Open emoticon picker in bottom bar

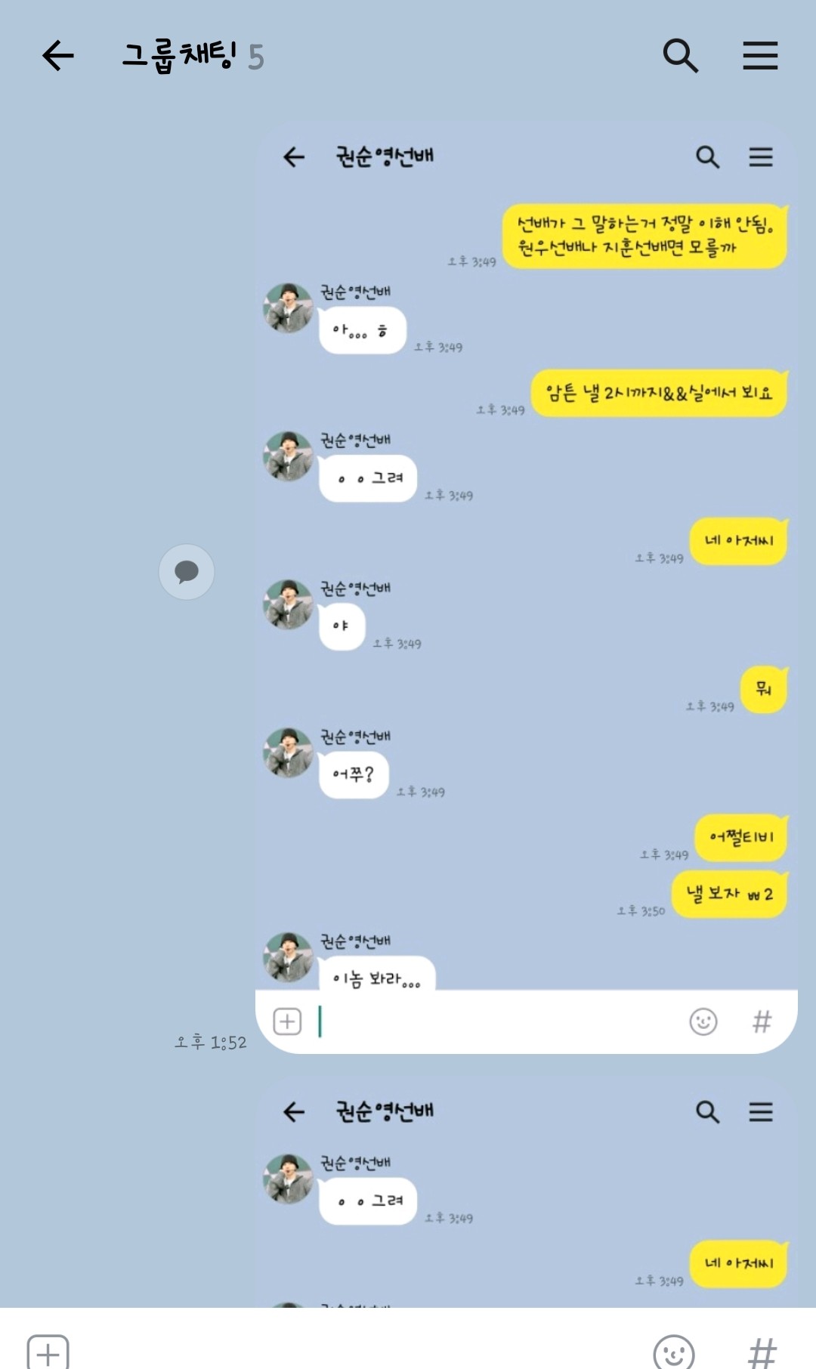(x=673, y=1352)
